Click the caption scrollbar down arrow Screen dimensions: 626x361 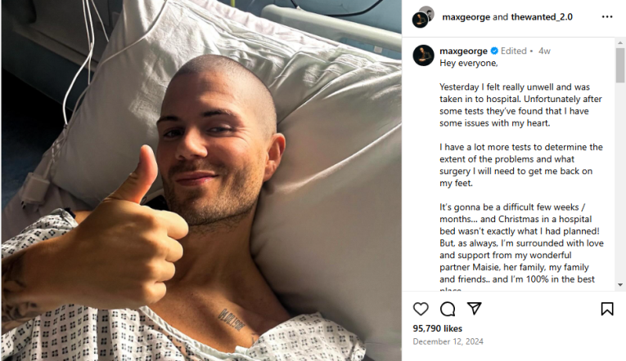(x=620, y=285)
